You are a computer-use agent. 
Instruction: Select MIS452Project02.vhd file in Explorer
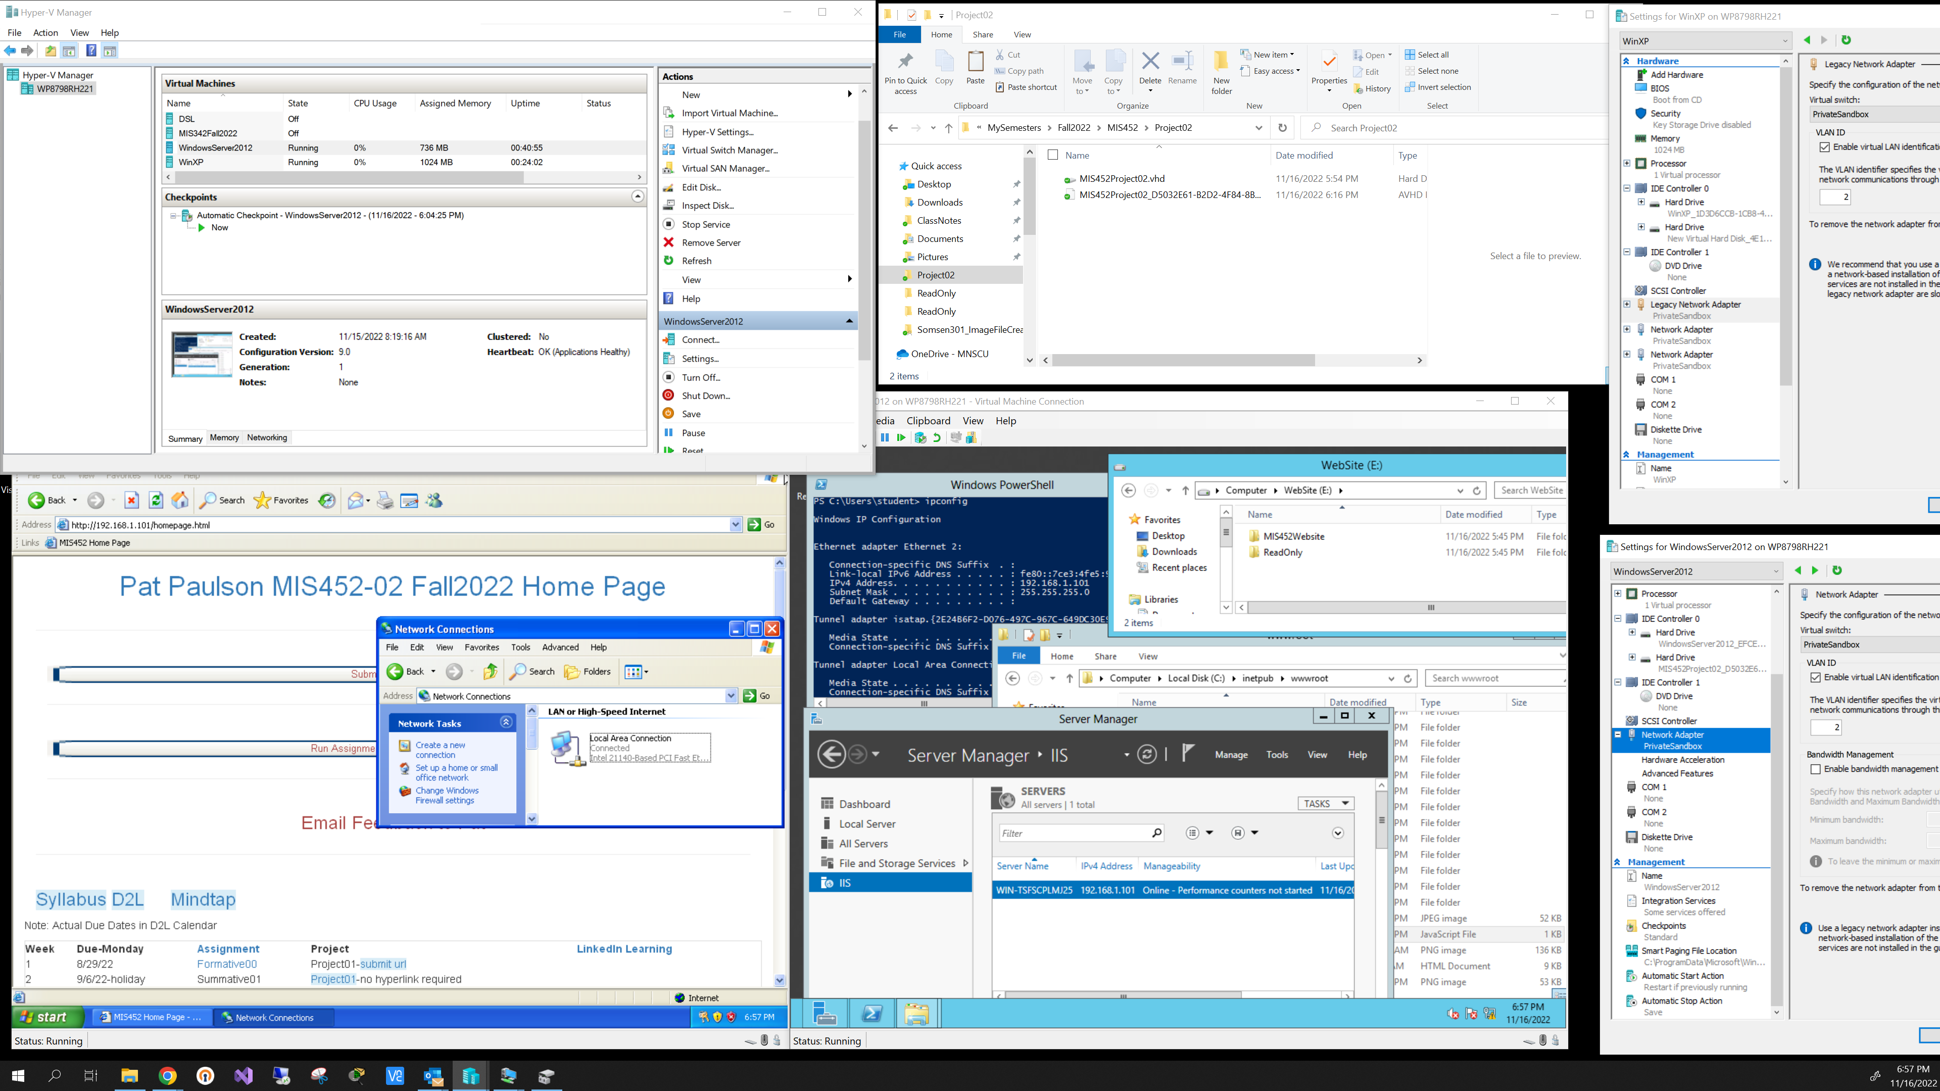1122,178
